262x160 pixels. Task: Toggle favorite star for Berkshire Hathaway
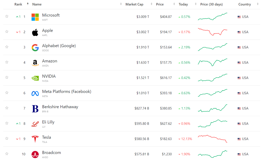(x=7, y=108)
